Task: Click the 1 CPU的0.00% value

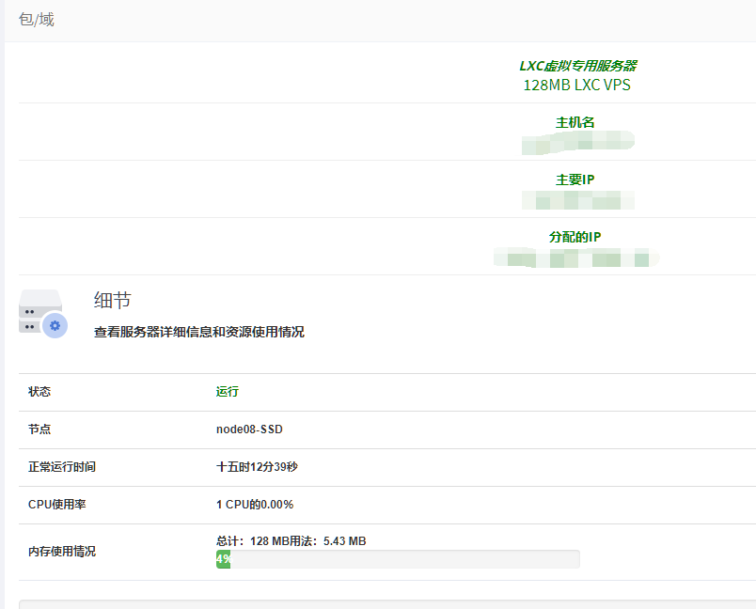Action: pos(255,505)
